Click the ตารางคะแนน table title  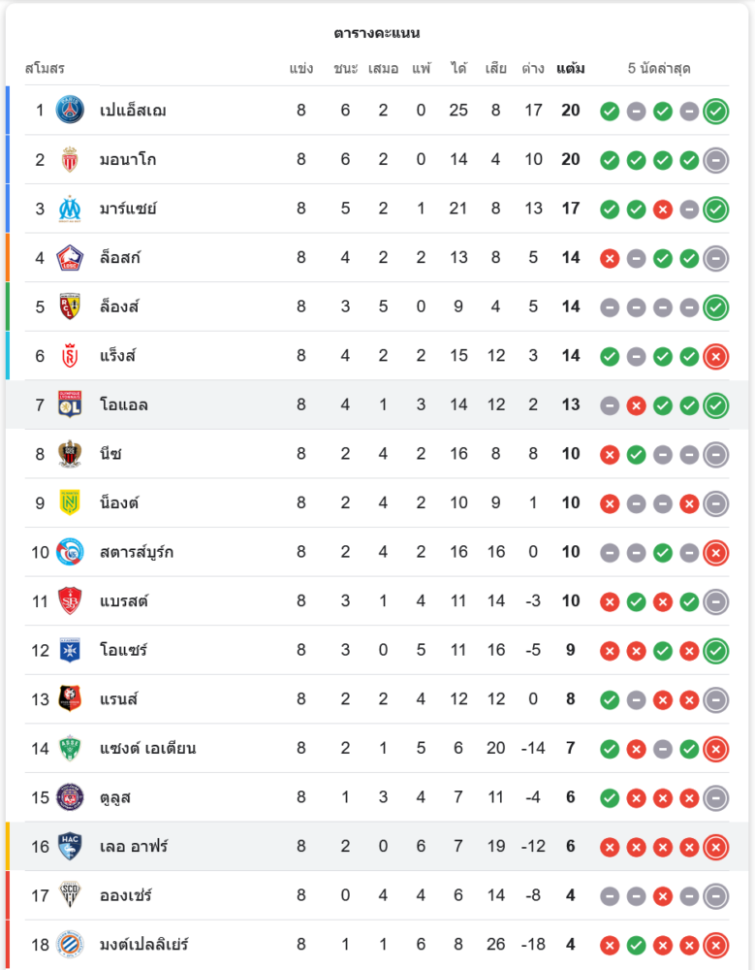(377, 33)
